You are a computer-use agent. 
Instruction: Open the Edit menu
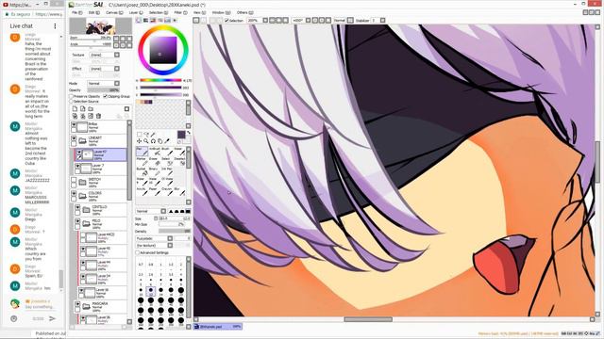point(93,12)
